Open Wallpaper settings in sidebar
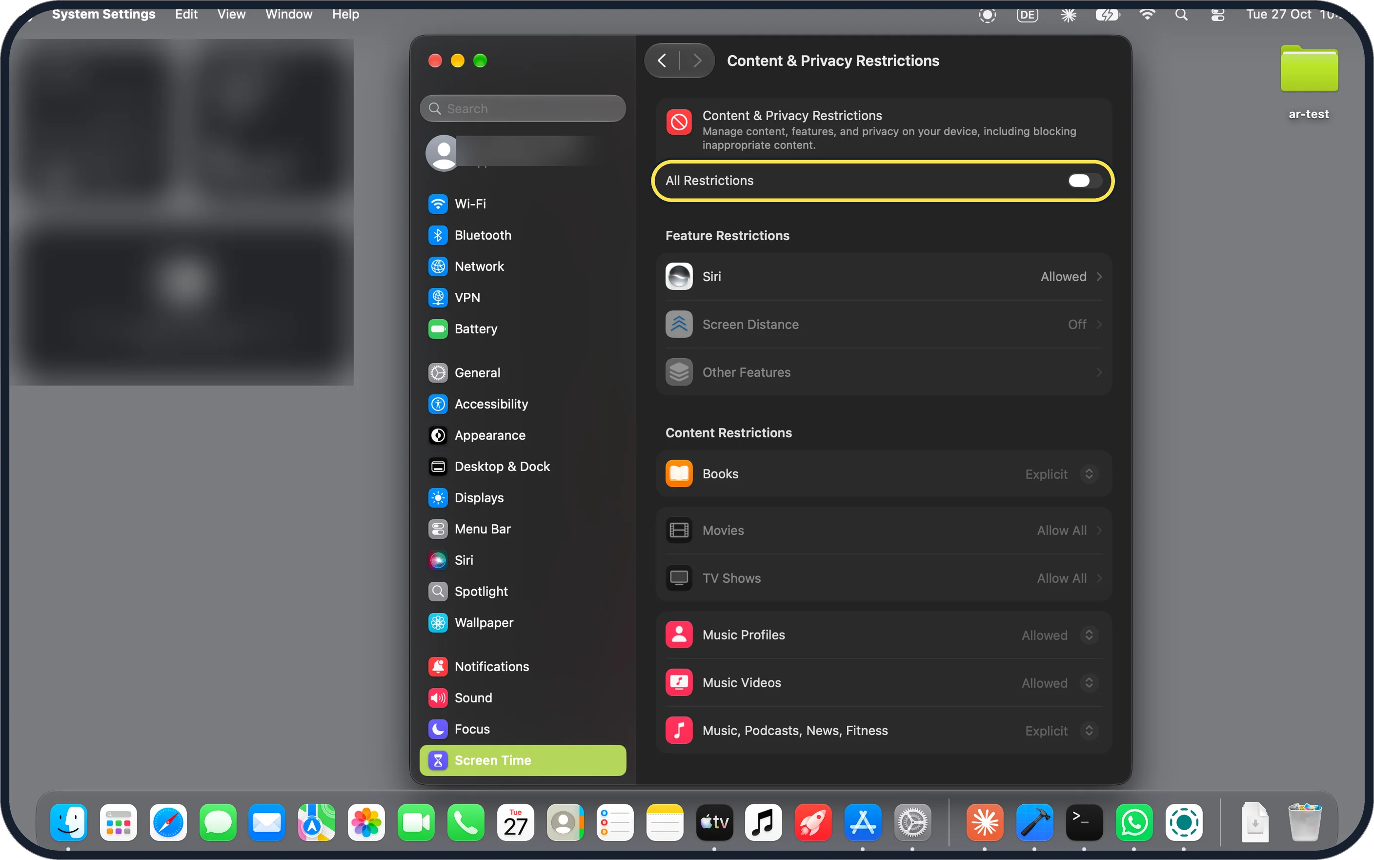 (523, 623)
